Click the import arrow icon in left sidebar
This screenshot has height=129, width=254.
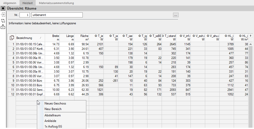3,15
